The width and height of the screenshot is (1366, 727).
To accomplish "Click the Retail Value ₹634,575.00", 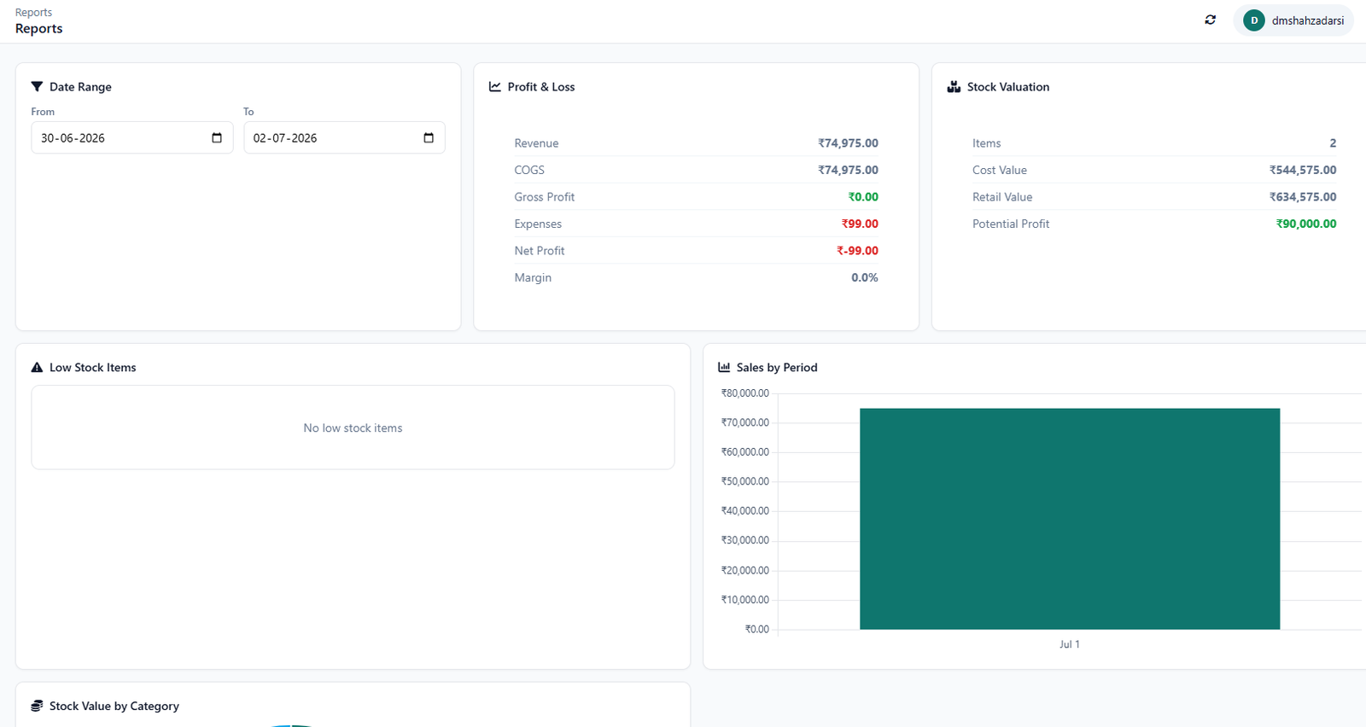I will 1303,197.
